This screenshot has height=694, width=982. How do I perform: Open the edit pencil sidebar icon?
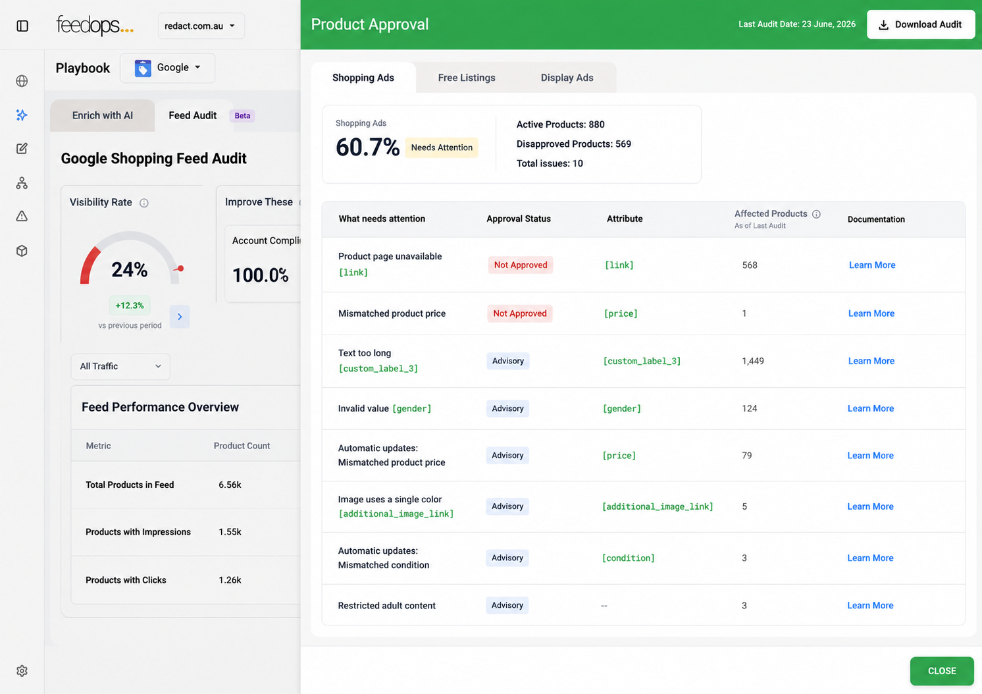pos(22,149)
